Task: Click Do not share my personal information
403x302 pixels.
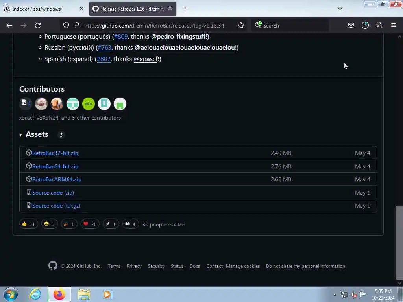Action: [x=305, y=266]
